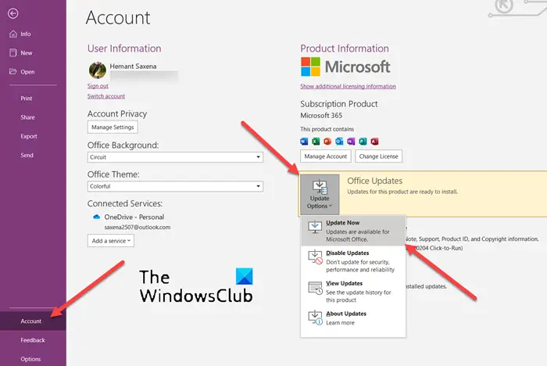Viewport: 547px width, 366px height.
Task: Click the Publisher app icon
Action: pyautogui.click(x=363, y=142)
